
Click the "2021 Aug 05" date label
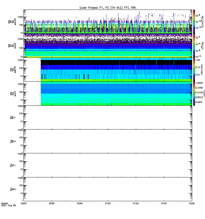pyautogui.click(x=8, y=206)
